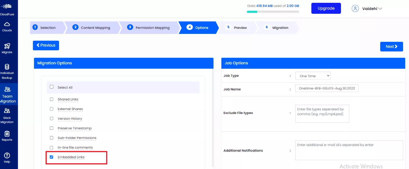The width and height of the screenshot is (409, 169).
Task: Click the Shared Links label text
Action: (x=68, y=99)
